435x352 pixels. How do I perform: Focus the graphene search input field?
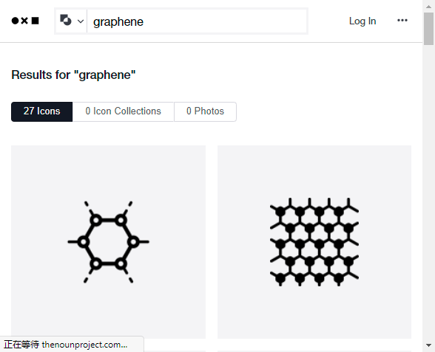coord(197,21)
